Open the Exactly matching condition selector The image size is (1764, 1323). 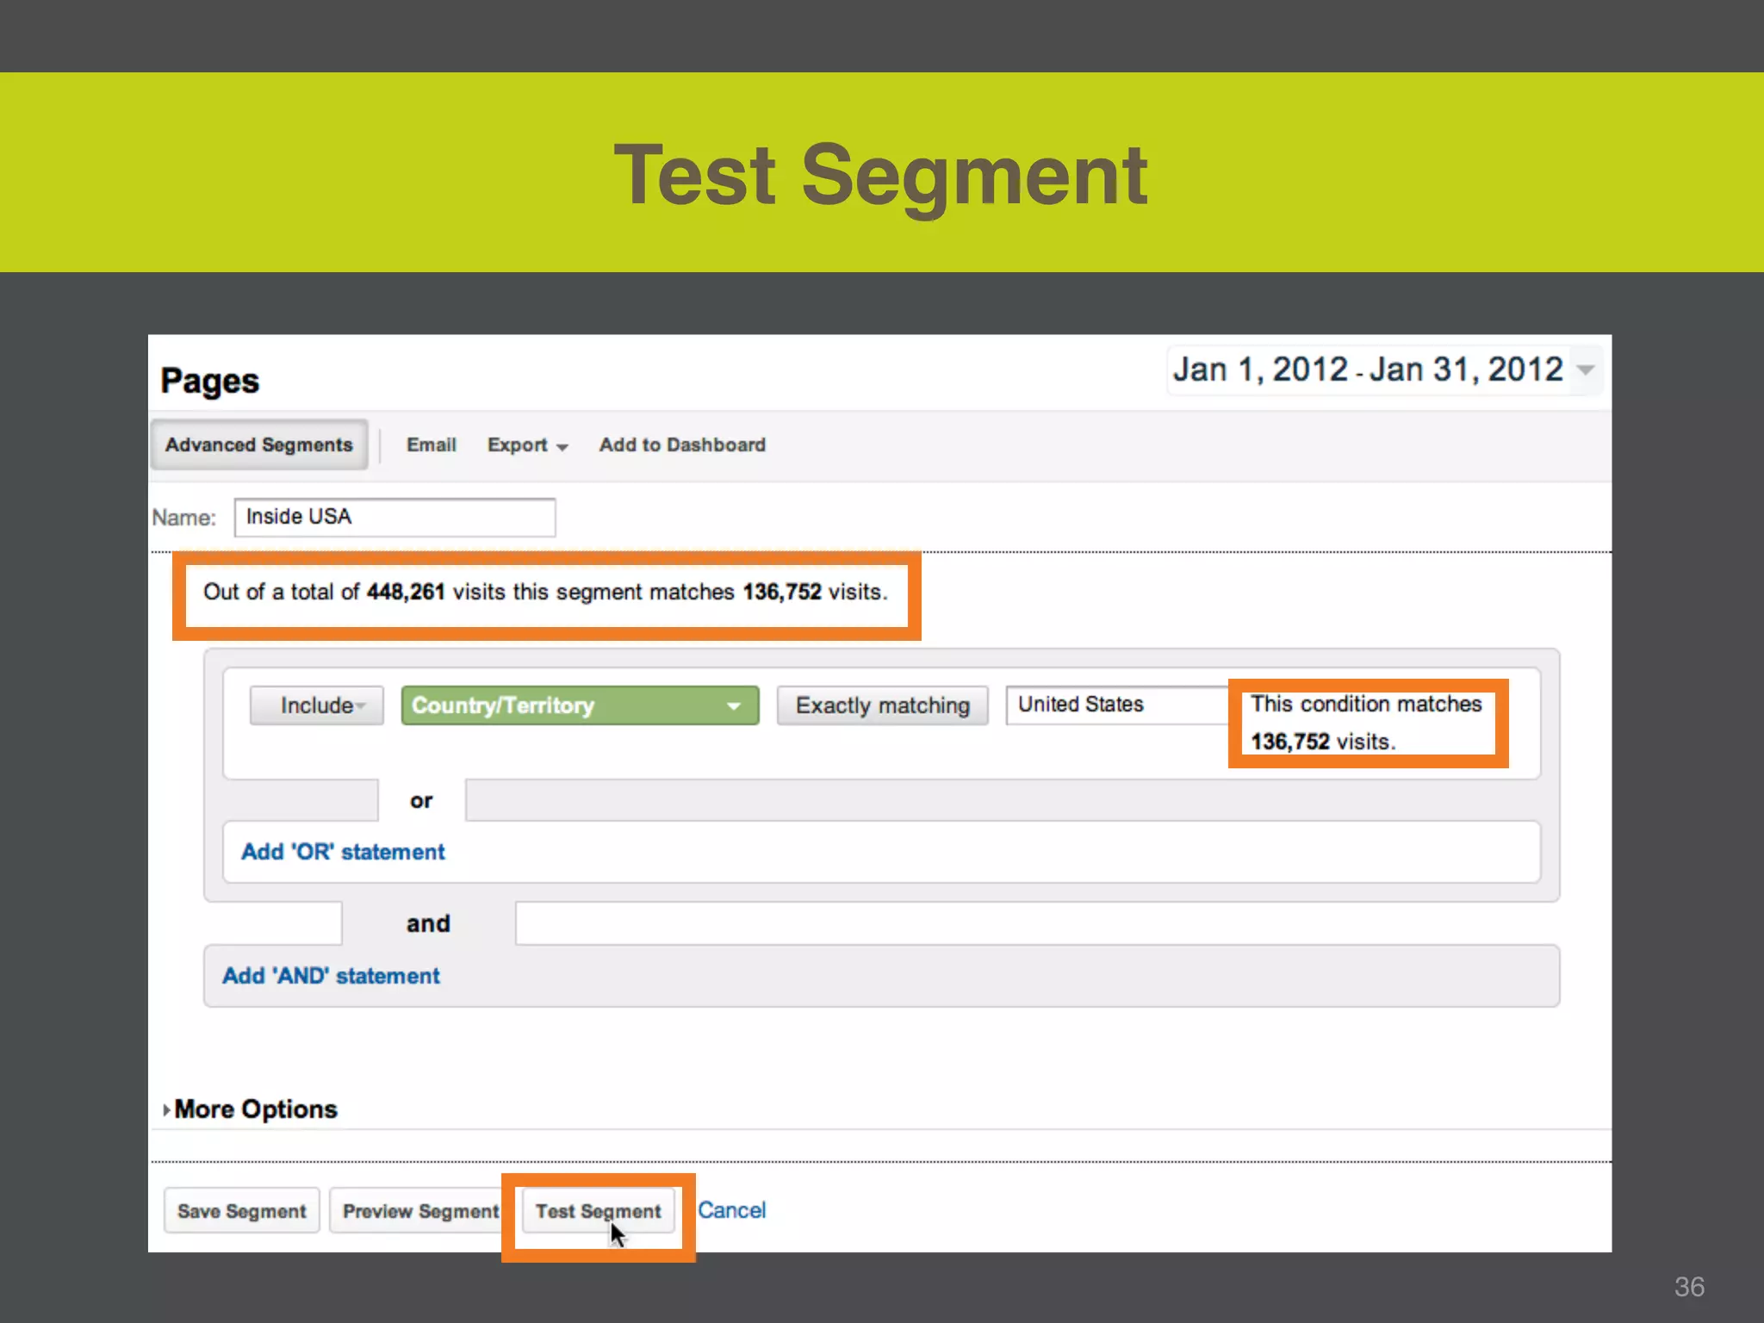[882, 705]
